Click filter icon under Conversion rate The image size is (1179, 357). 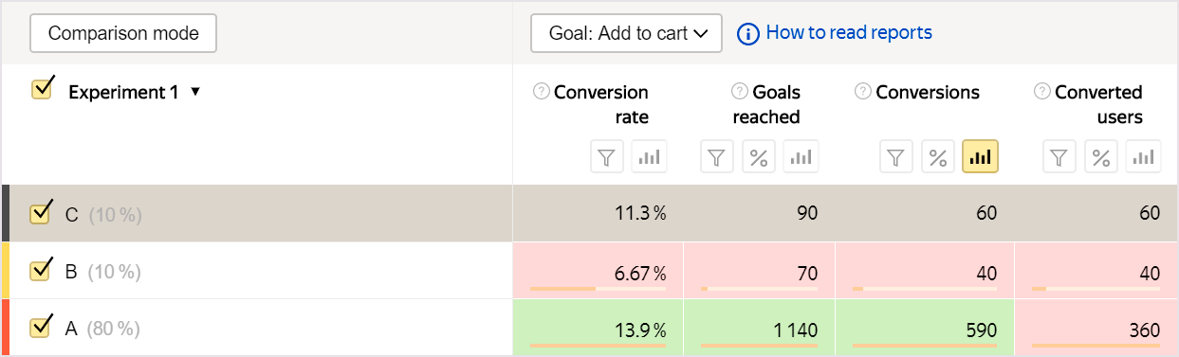tap(608, 156)
